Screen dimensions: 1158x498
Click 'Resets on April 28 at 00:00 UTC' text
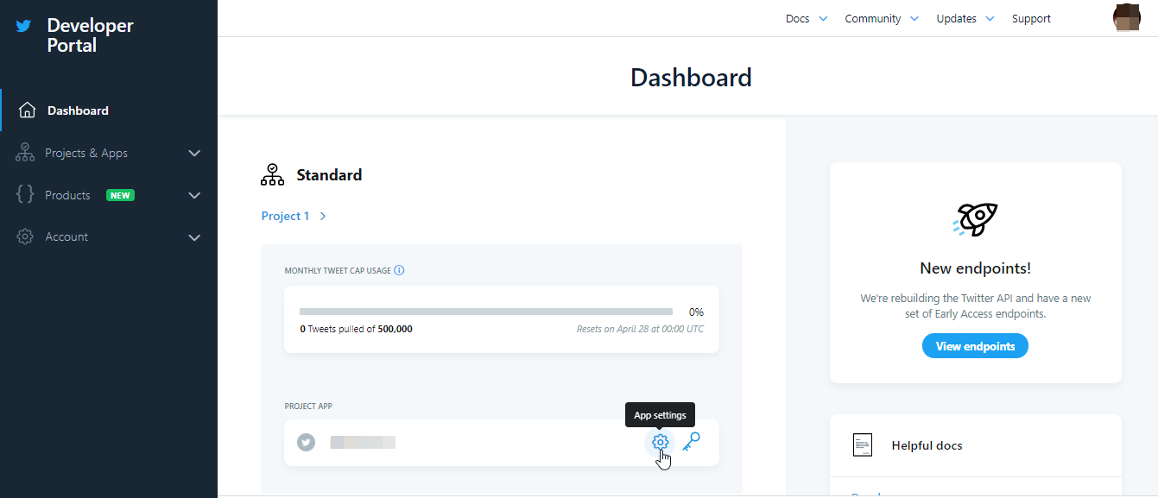(x=640, y=329)
